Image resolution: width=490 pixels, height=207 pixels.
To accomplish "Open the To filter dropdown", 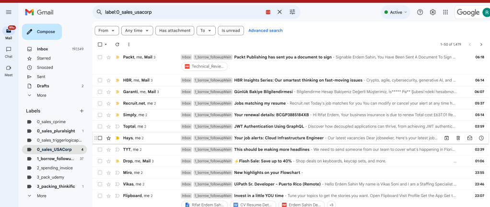I will pos(206,31).
